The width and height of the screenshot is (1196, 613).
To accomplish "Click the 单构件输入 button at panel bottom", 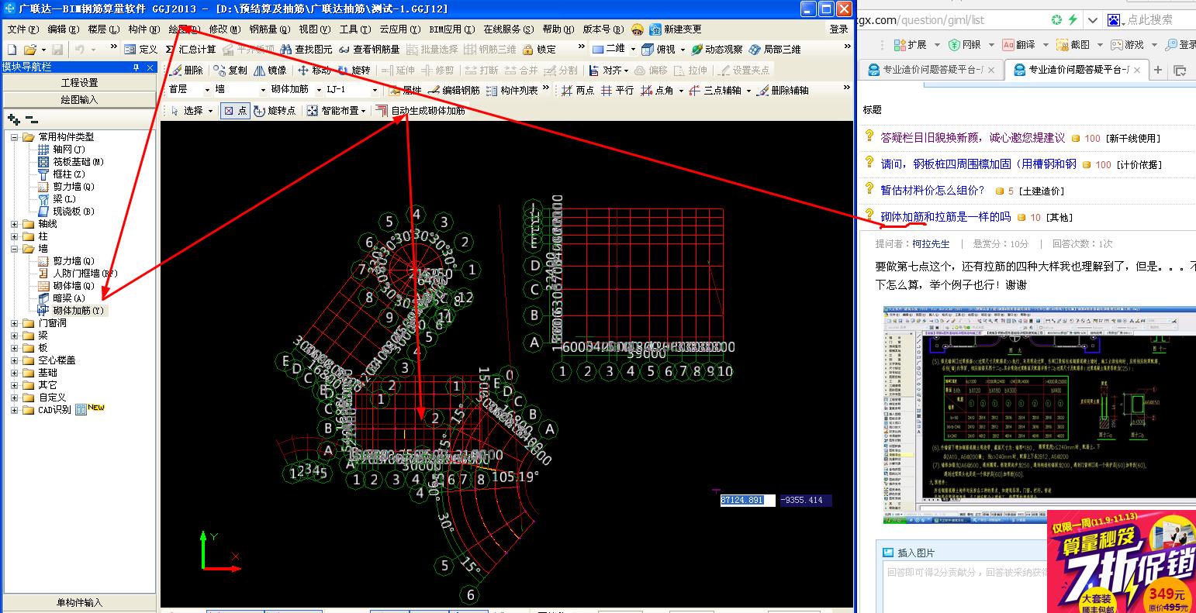I will (79, 602).
